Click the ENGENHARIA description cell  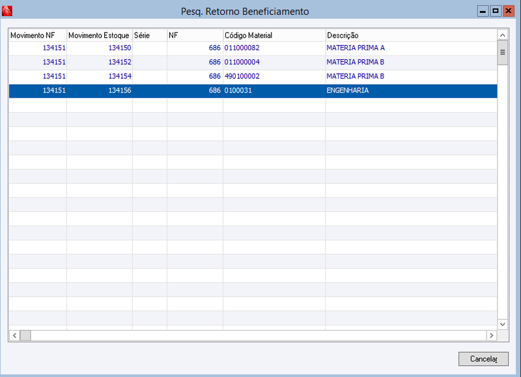[412, 91]
